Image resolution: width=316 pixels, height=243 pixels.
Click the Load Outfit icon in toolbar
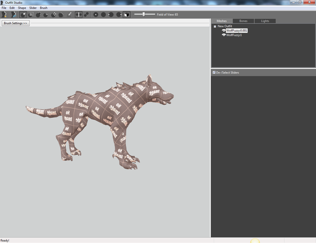pos(13,14)
